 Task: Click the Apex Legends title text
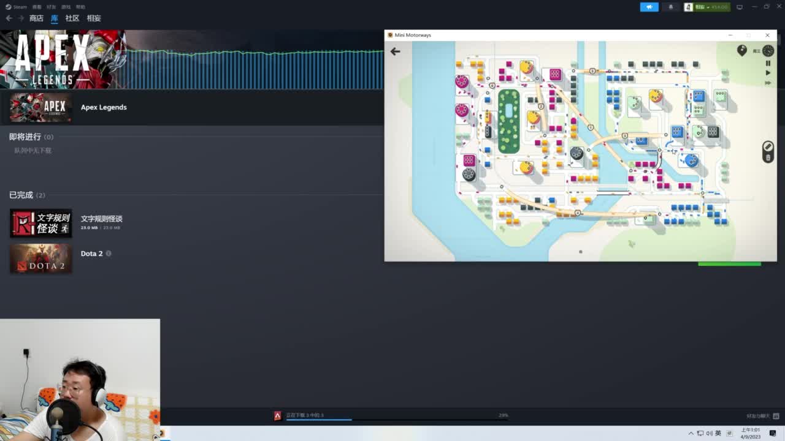104,107
